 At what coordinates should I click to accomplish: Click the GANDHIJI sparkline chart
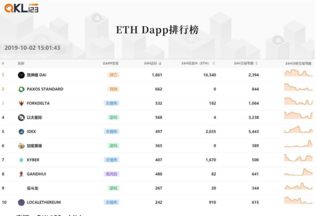(x=298, y=172)
